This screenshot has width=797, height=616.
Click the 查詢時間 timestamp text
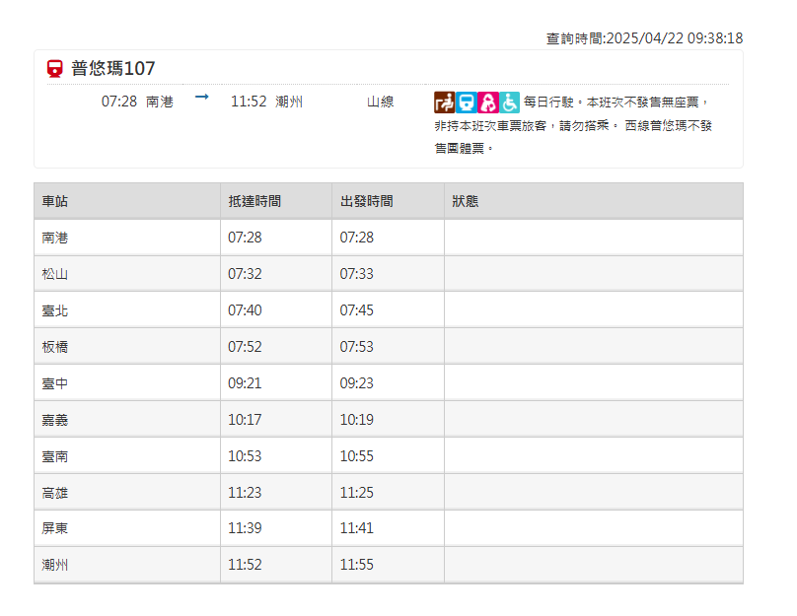click(644, 38)
